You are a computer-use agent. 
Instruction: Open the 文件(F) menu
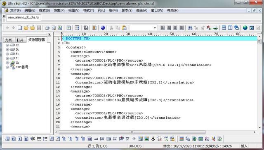[15, 10]
